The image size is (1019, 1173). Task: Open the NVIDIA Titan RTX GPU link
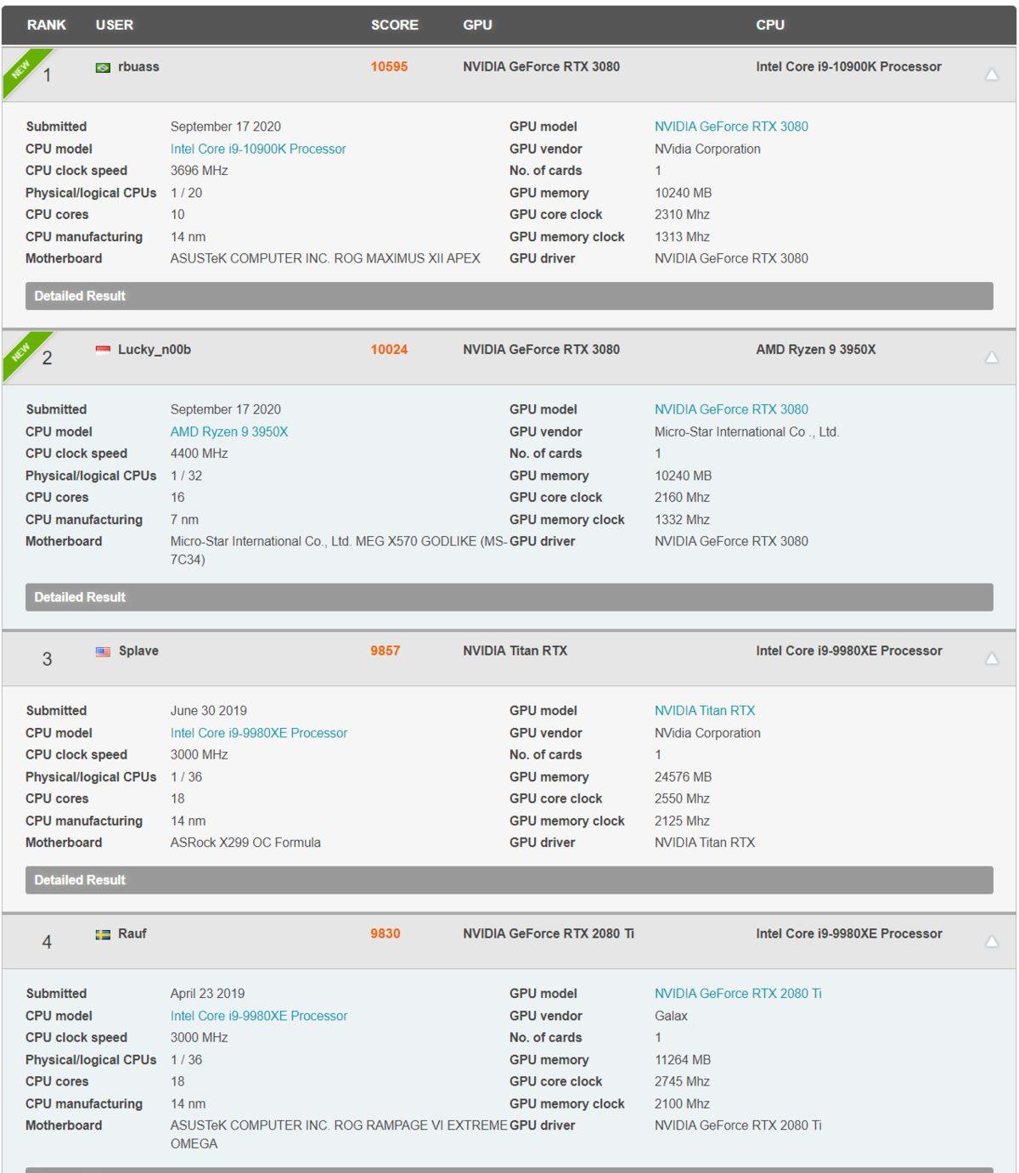point(706,710)
